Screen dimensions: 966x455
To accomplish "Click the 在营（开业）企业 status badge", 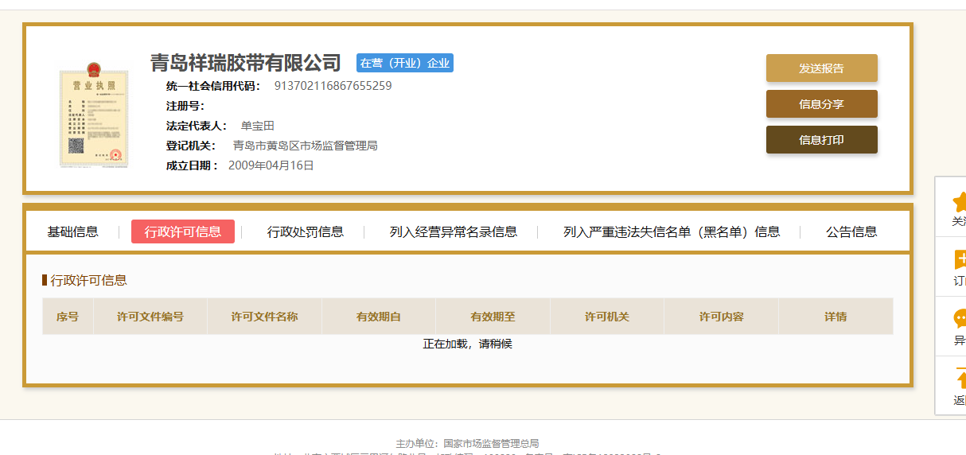I will [405, 63].
